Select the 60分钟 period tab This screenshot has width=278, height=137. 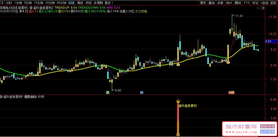[61, 3]
